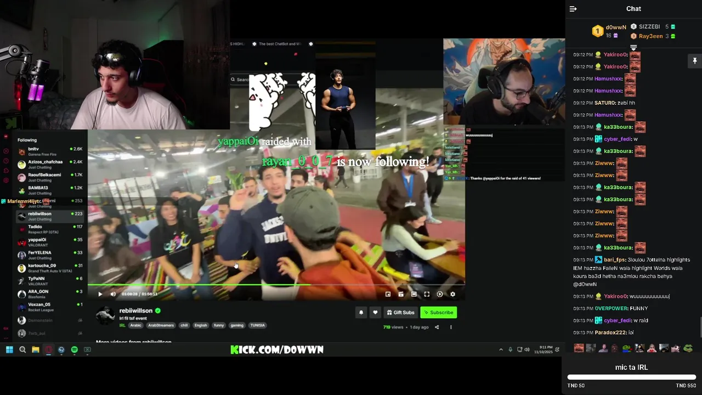Screen dimensions: 702x395
Task: Click the Gift Subs button
Action: coord(400,313)
